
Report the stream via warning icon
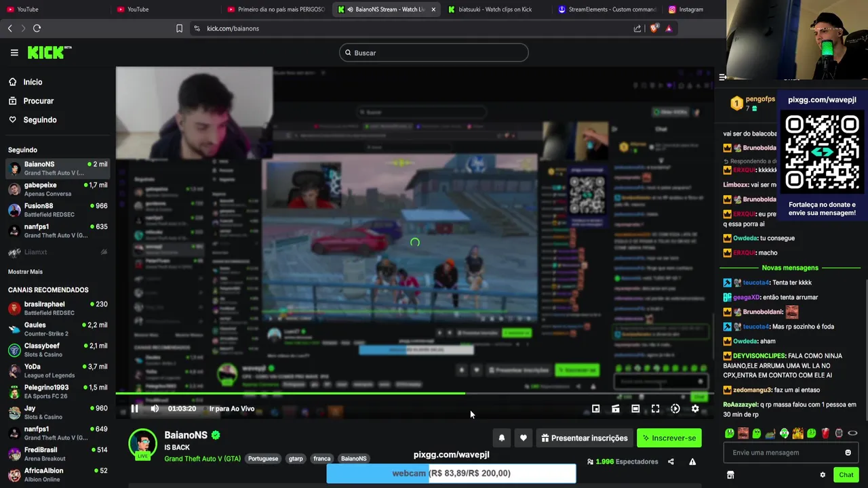click(692, 462)
